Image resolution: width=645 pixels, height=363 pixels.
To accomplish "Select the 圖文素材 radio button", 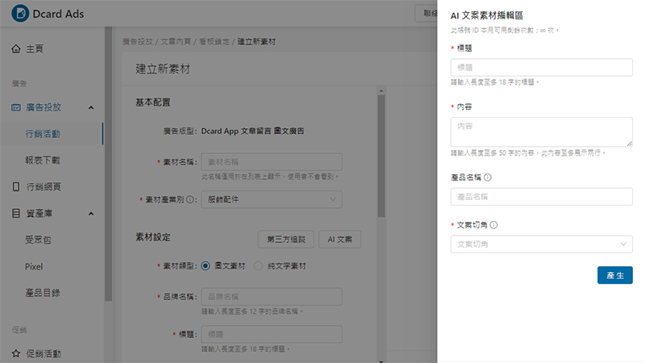I will (x=206, y=265).
